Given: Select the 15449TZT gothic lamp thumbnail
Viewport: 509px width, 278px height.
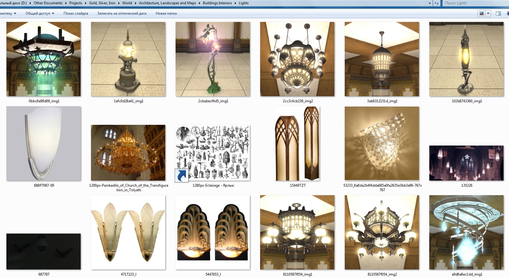Looking at the screenshot, I should [x=297, y=143].
